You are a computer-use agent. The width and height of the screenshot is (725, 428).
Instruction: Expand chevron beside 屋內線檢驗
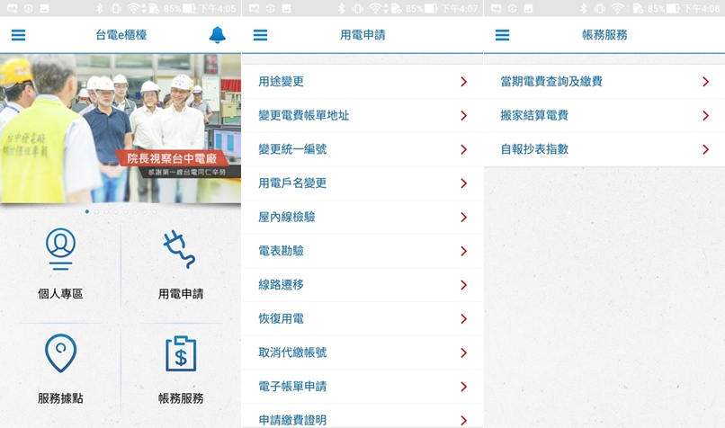tap(464, 218)
